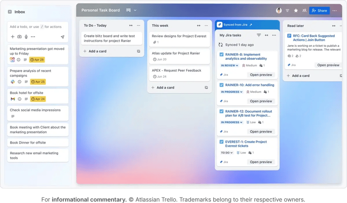Open APEX - Request Peer Feedback card
Screen dimensions: 347x203
click(x=180, y=73)
